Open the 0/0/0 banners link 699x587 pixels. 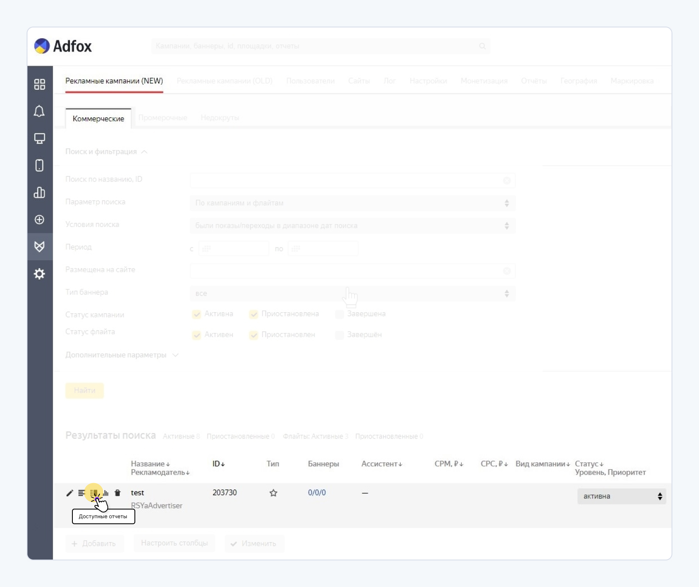click(x=317, y=493)
